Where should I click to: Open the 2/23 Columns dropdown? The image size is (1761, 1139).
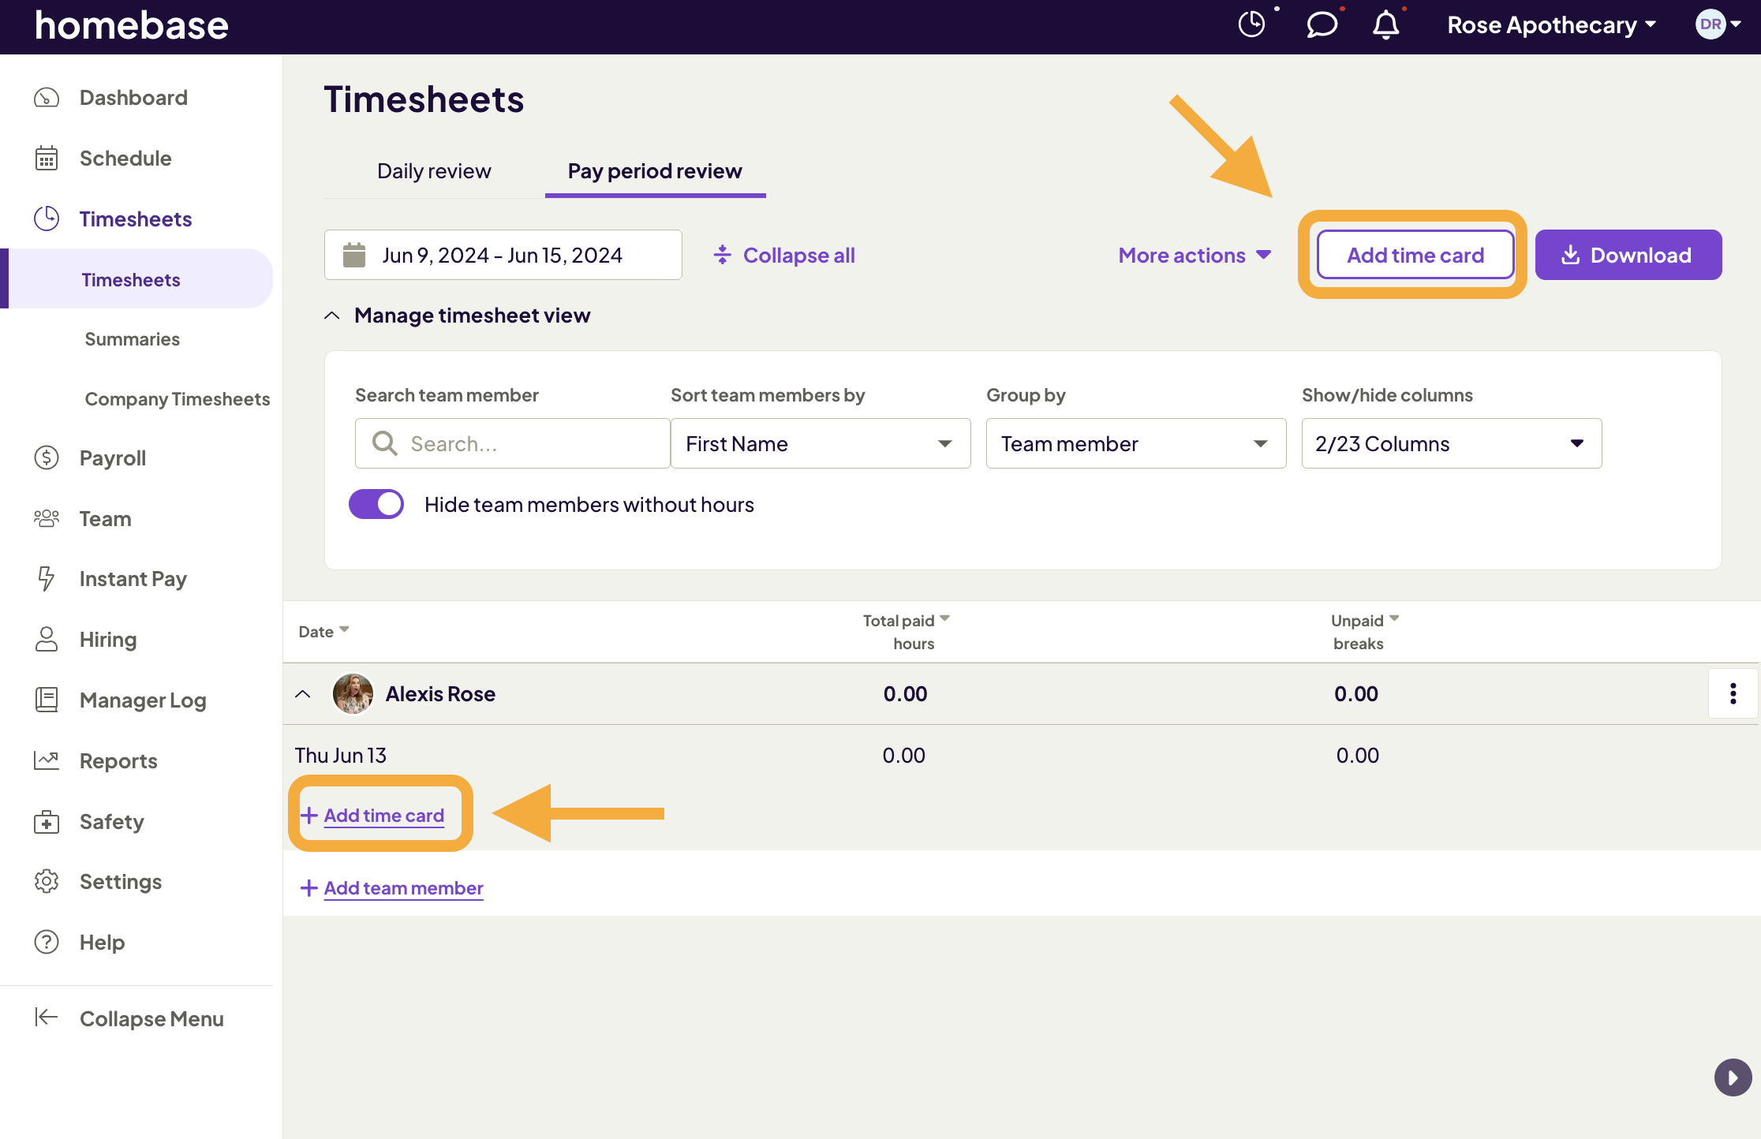pyautogui.click(x=1451, y=443)
